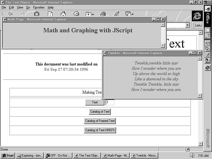Screen dimensions: 212x159
Task: Switch to Math Page taskbar button
Action: [116, 156]
